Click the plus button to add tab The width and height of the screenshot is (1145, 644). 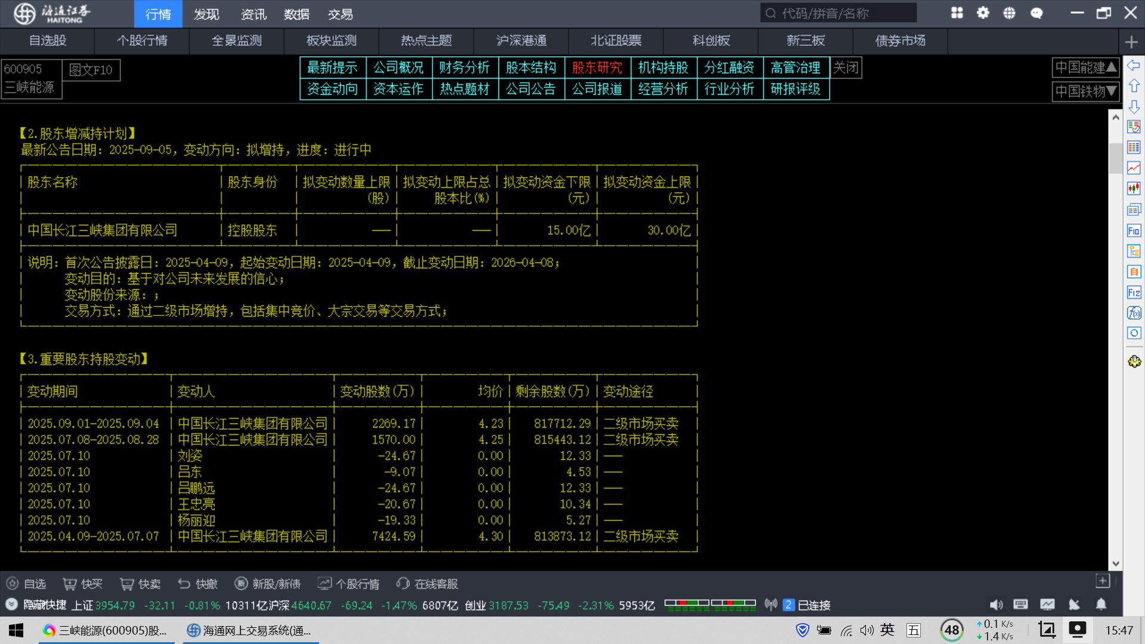1131,42
